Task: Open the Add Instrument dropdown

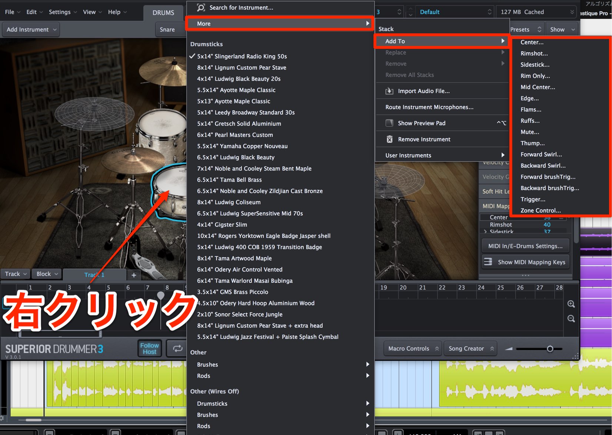Action: (31, 29)
